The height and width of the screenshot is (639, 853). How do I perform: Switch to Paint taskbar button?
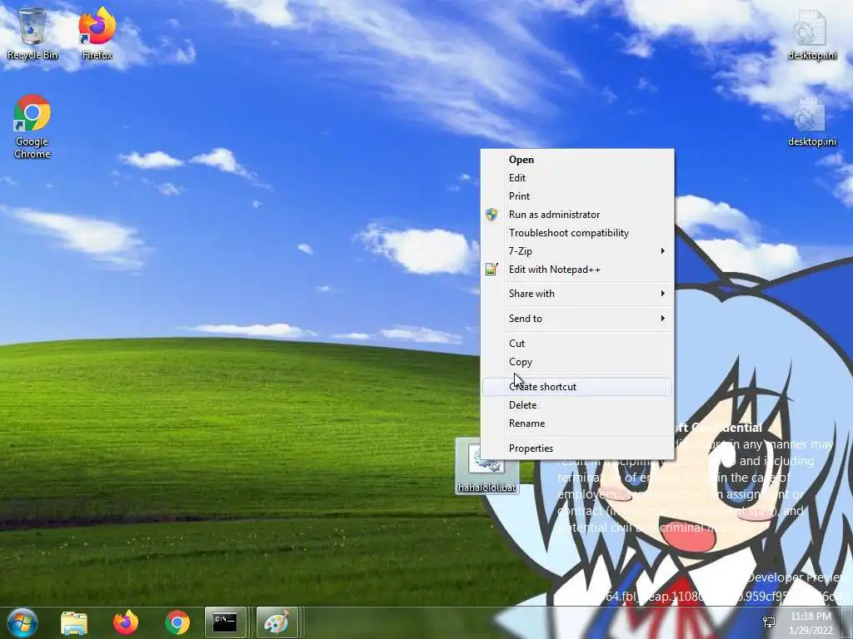pyautogui.click(x=277, y=622)
